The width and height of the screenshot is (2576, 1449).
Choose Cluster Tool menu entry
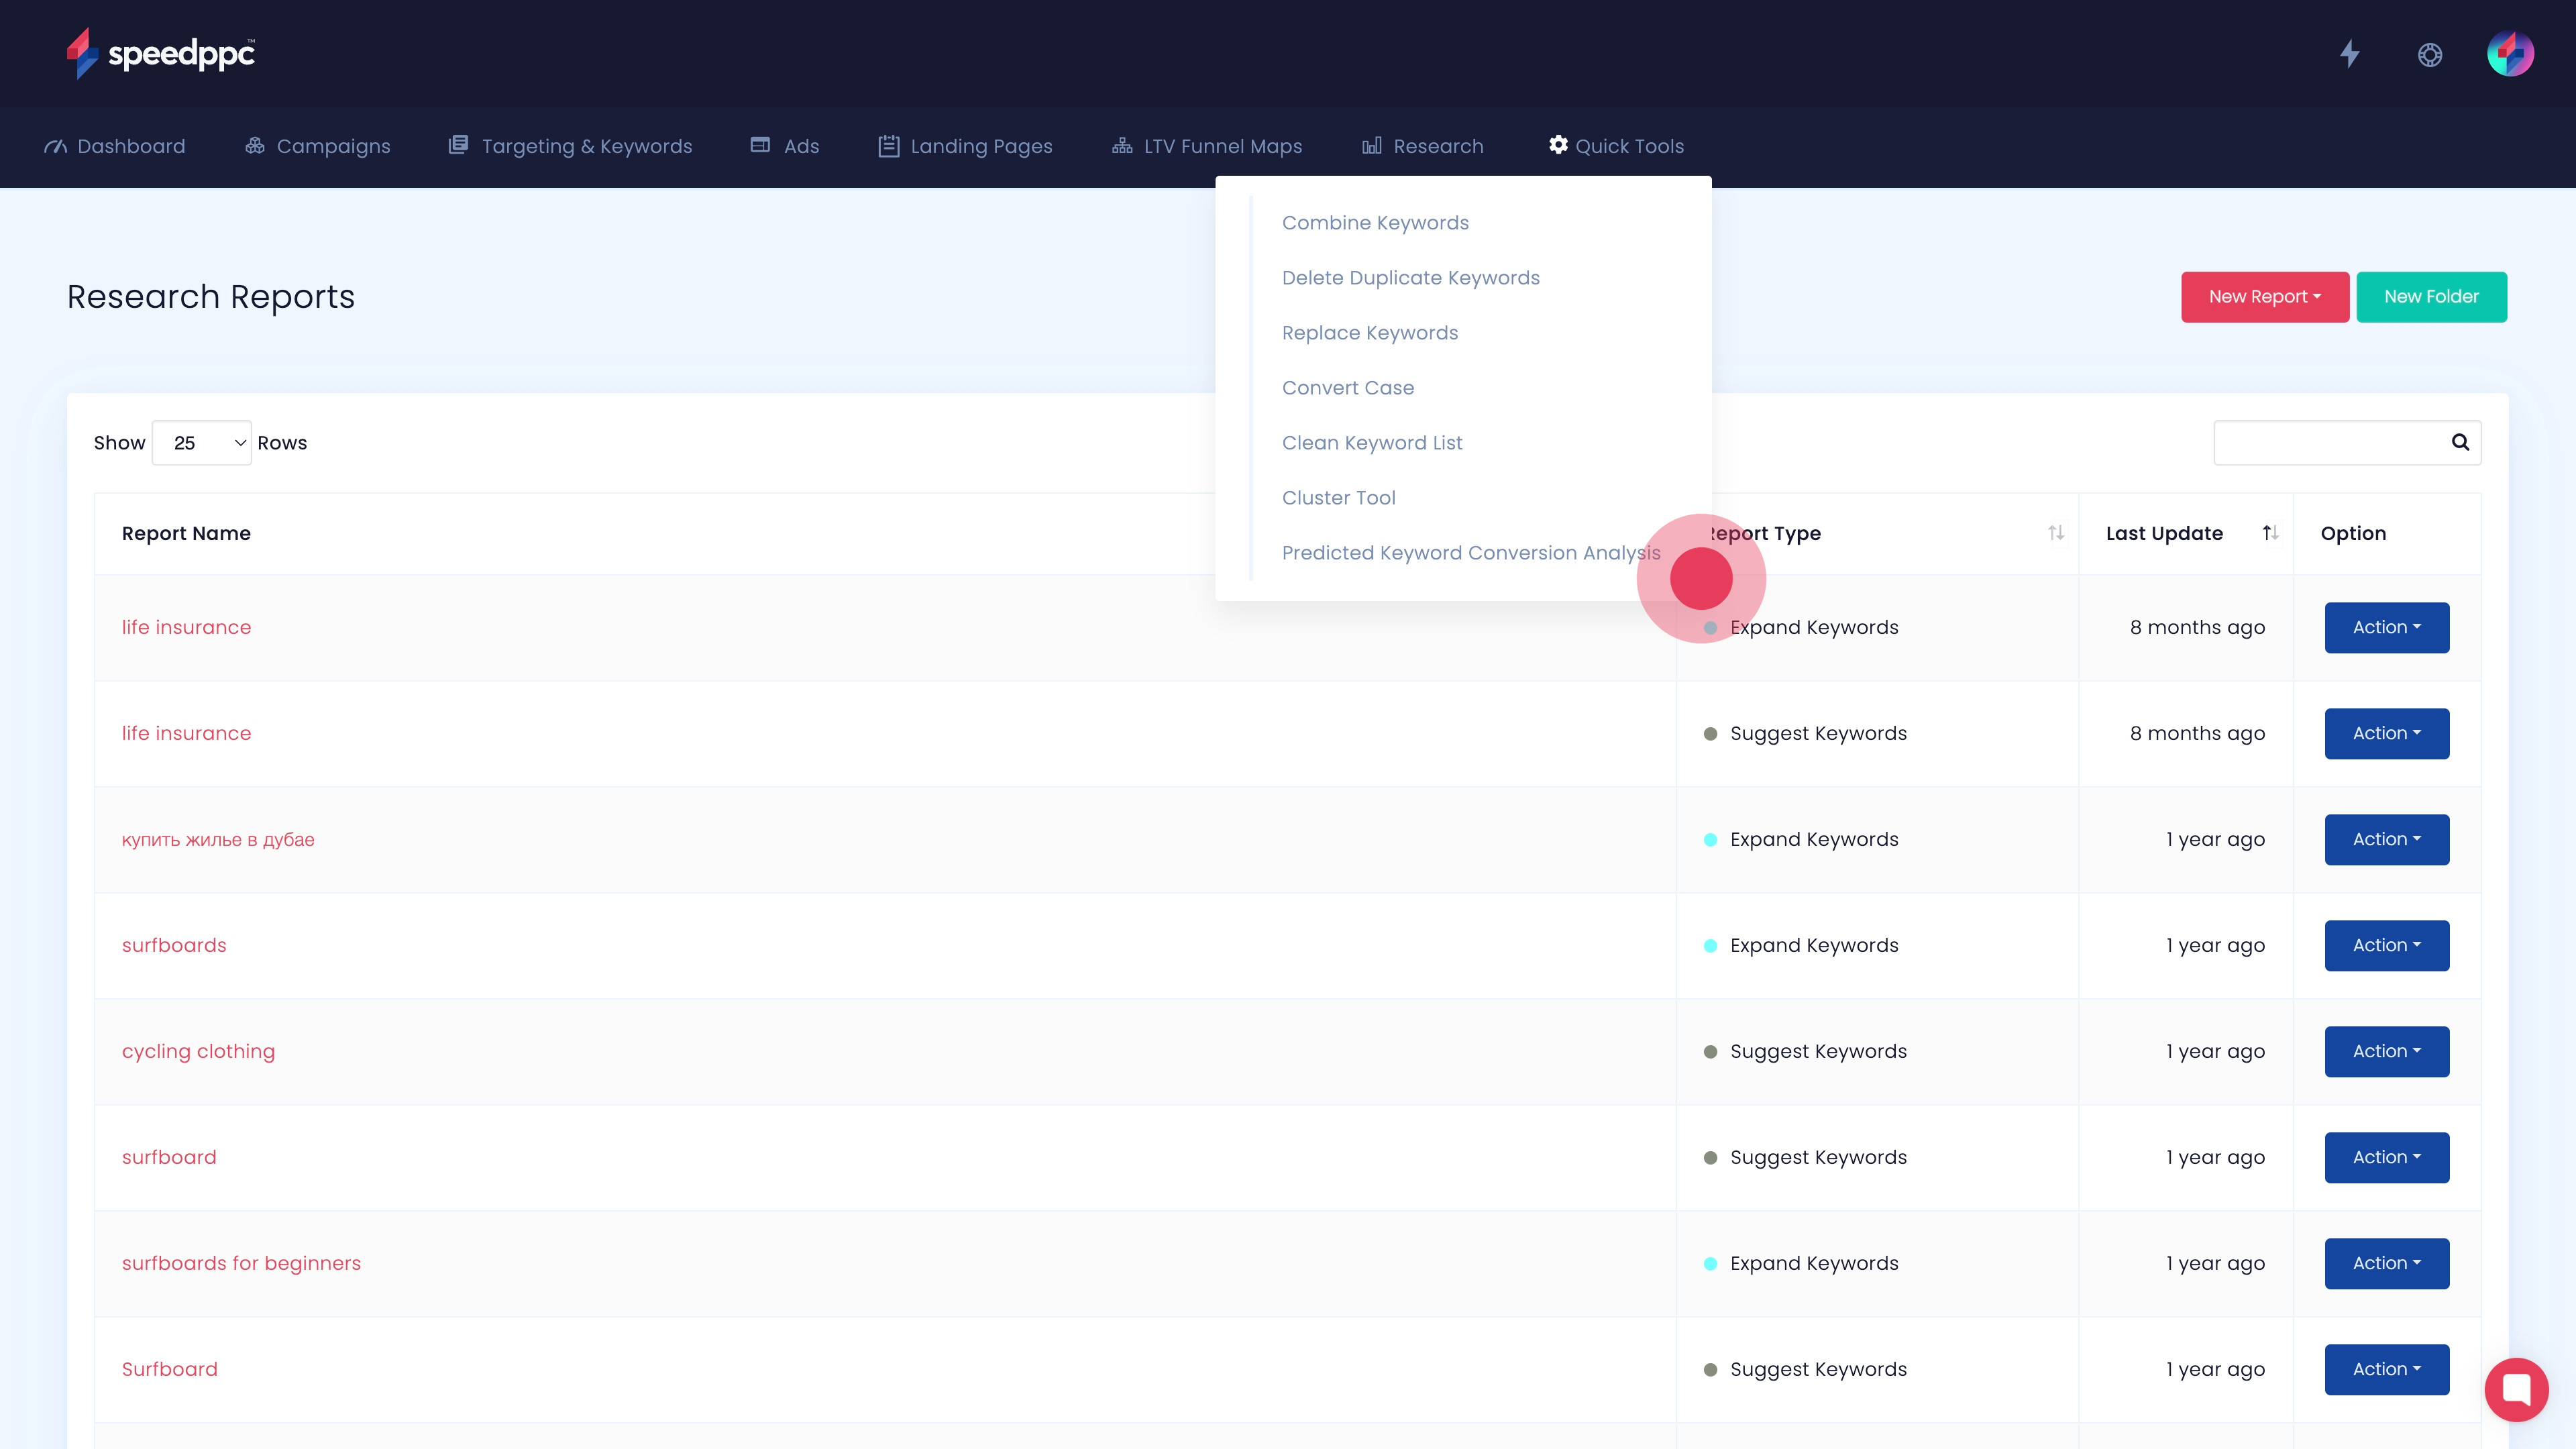point(1338,498)
